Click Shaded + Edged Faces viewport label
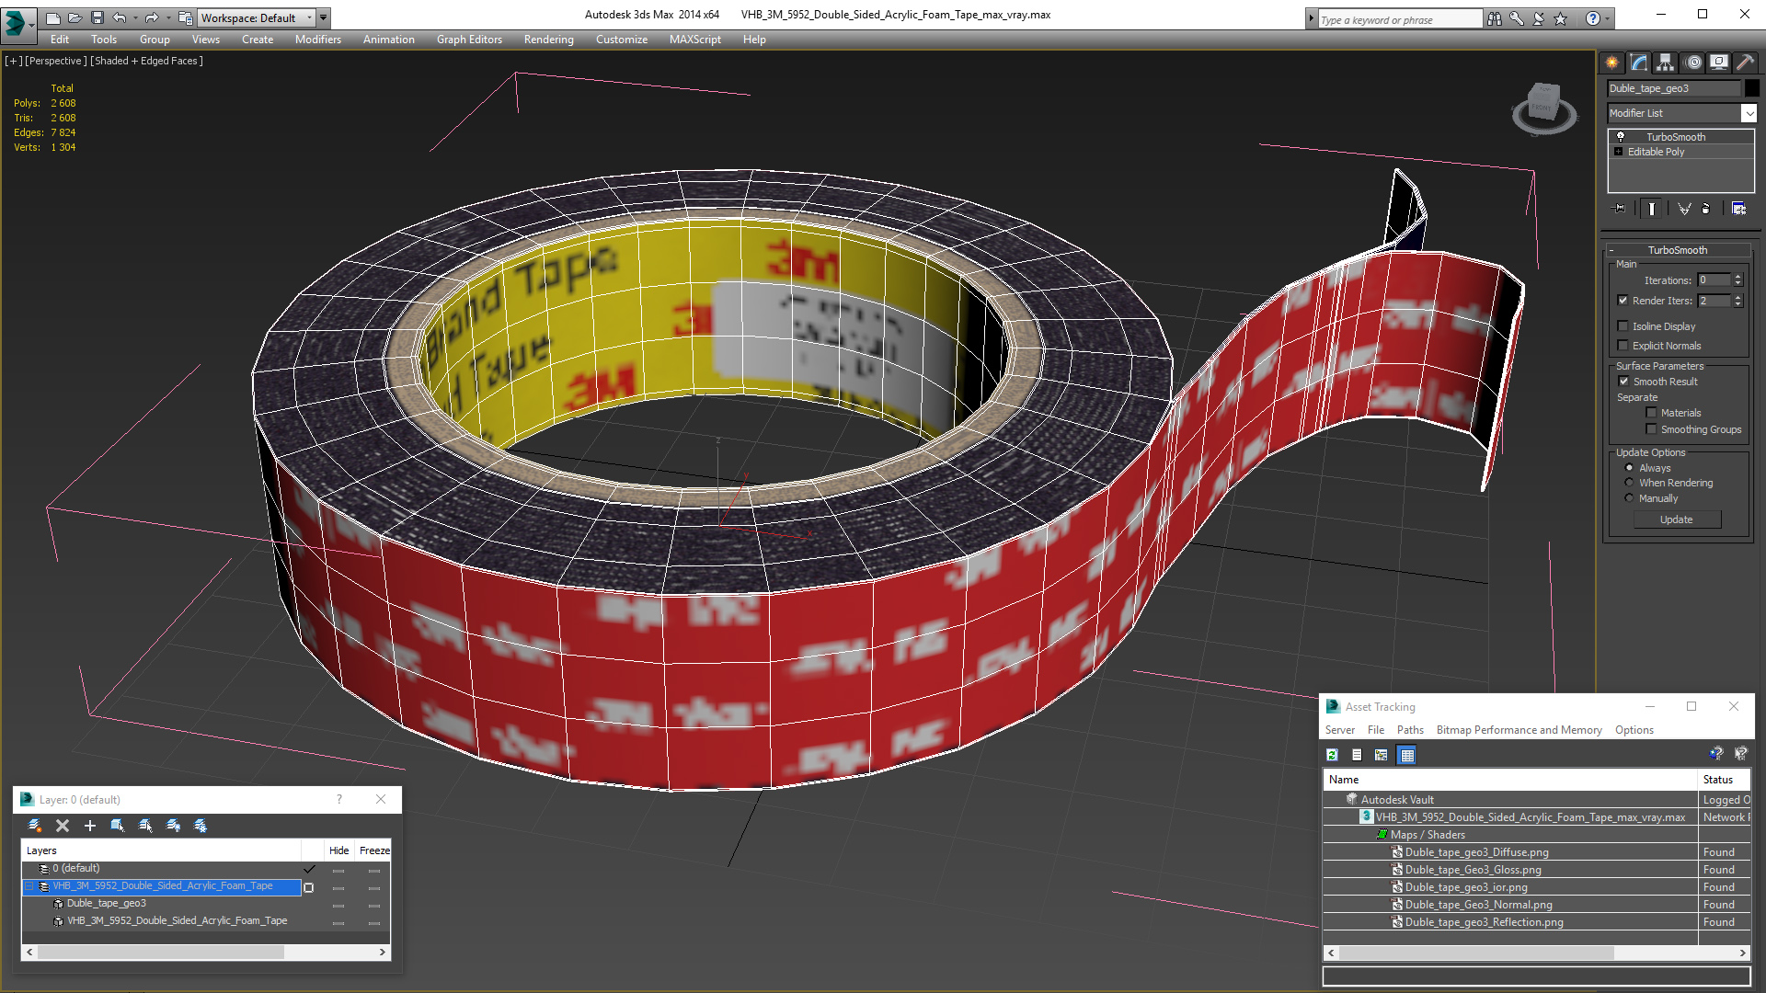This screenshot has height=993, width=1766. coord(146,61)
